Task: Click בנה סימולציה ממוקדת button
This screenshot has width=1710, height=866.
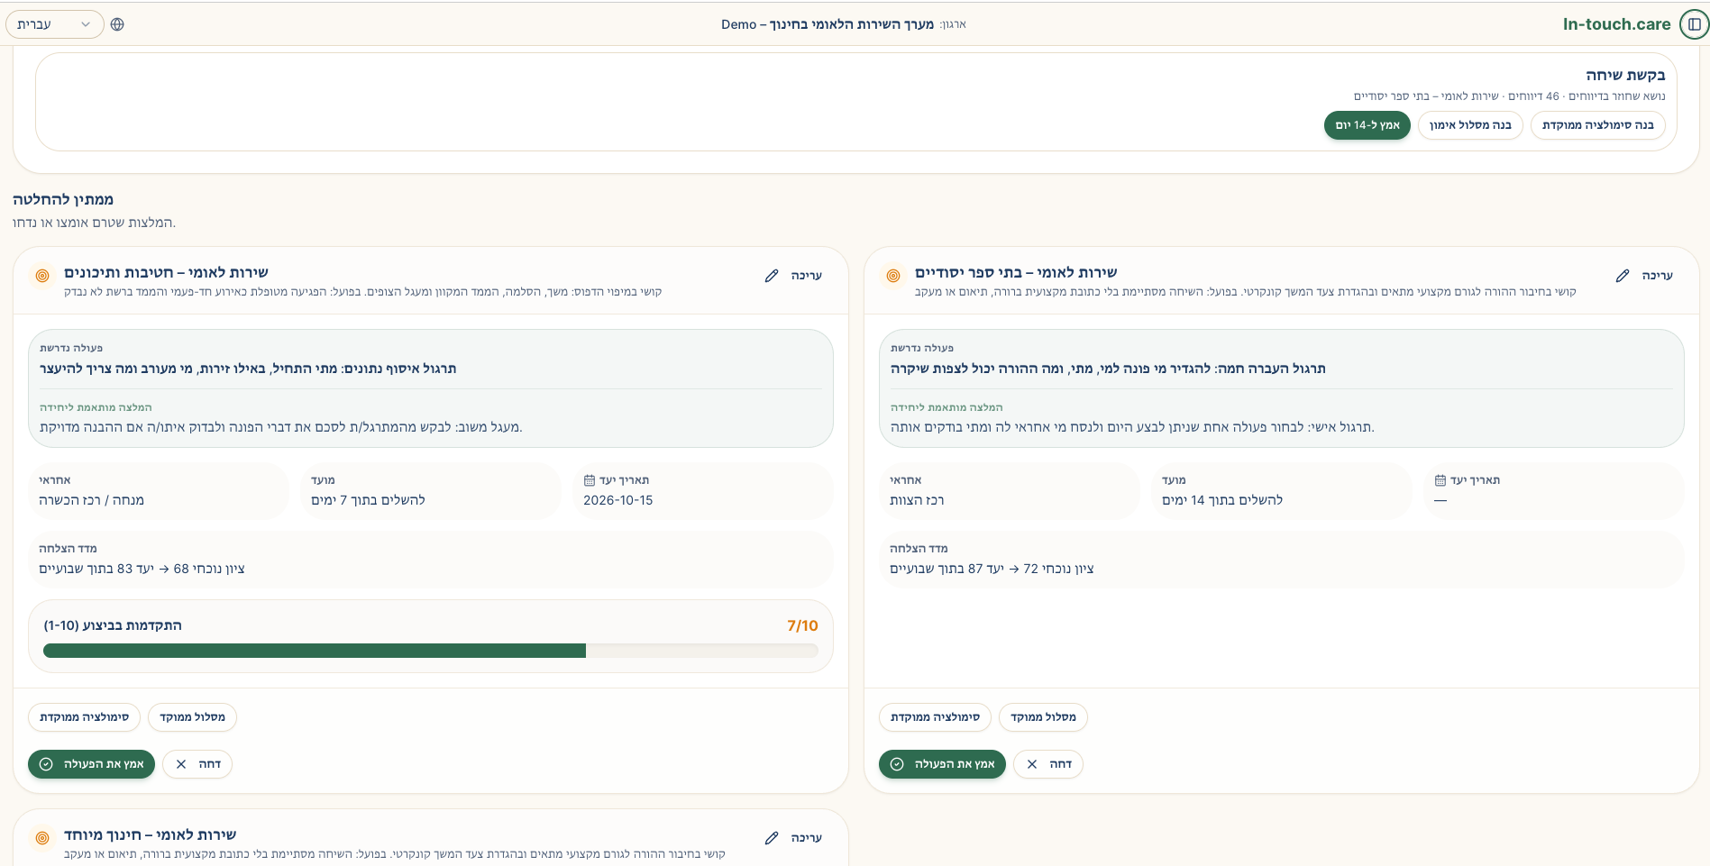Action: (1598, 125)
